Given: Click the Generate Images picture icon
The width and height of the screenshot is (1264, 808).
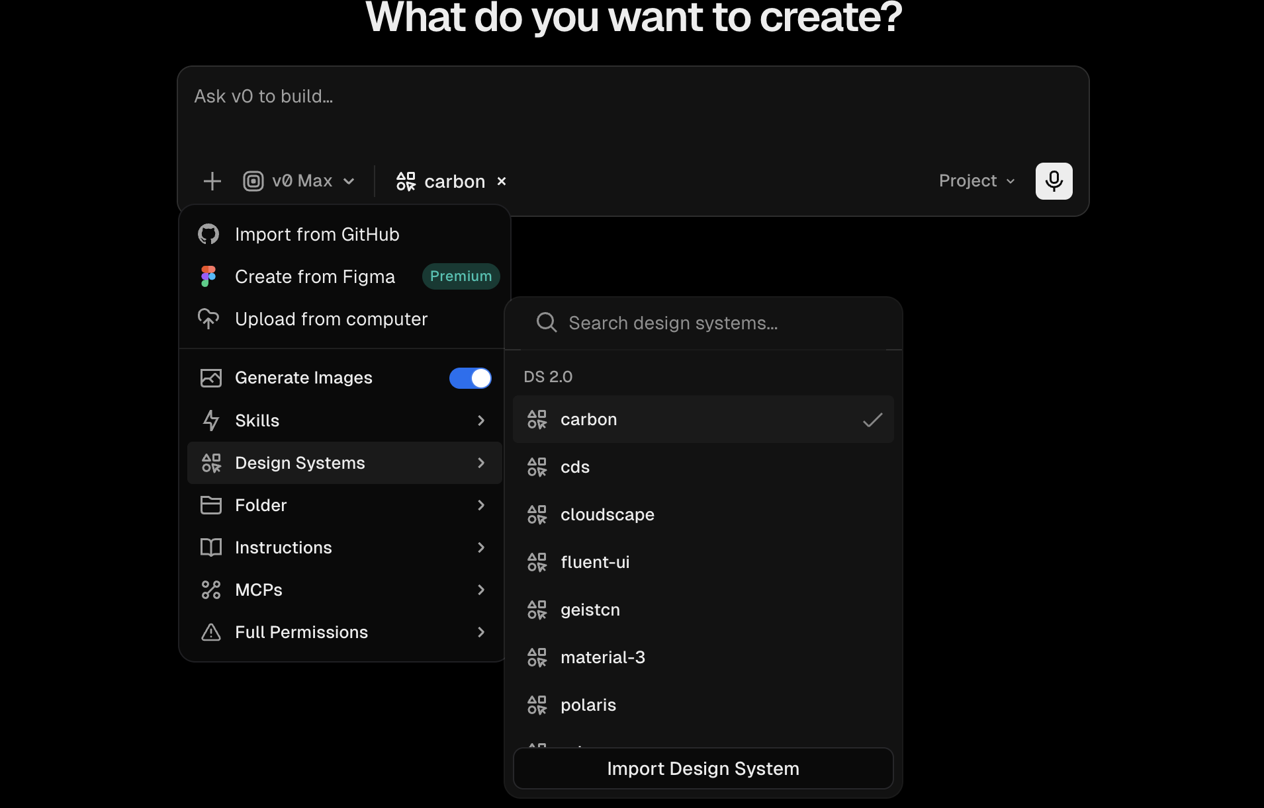Looking at the screenshot, I should pos(211,378).
